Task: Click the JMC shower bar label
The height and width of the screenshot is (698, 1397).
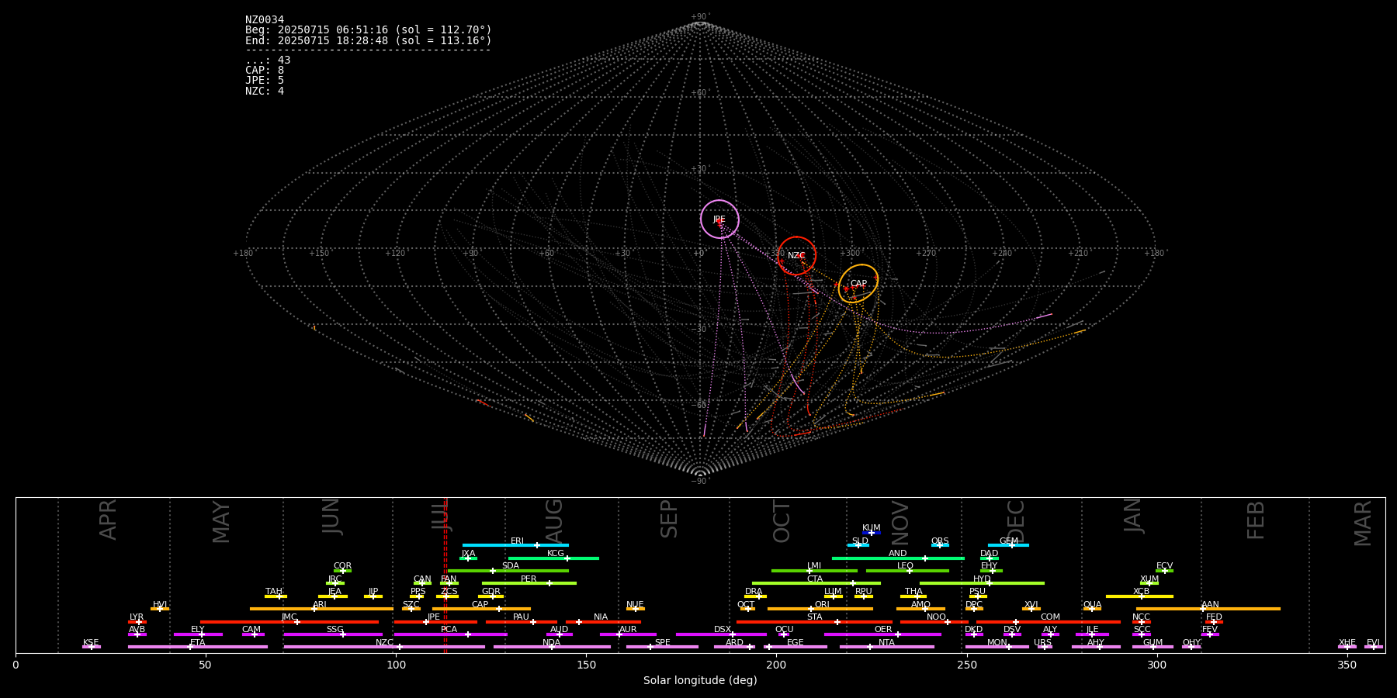Action: 289,617
